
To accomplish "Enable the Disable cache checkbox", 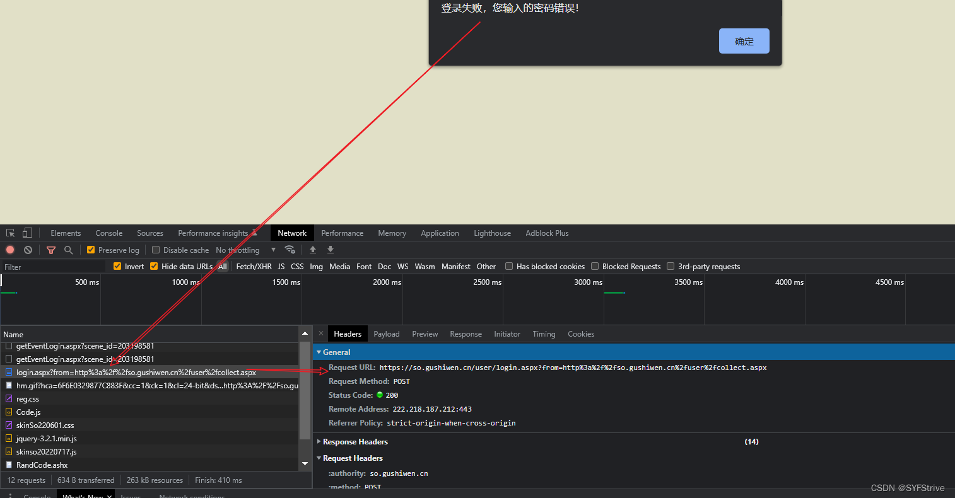I will coord(156,250).
